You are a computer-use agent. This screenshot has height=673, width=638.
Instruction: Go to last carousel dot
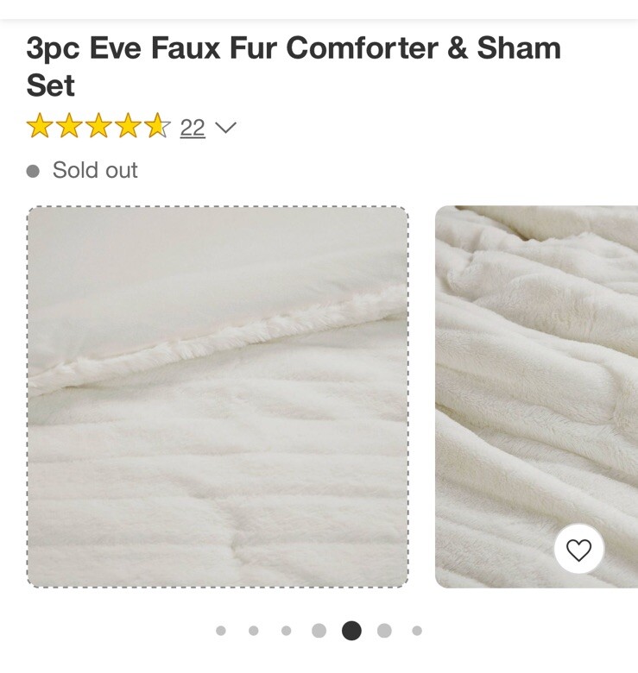point(417,631)
